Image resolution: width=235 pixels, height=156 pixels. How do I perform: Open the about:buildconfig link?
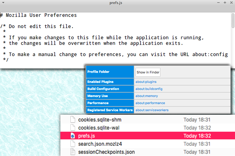click(x=149, y=89)
